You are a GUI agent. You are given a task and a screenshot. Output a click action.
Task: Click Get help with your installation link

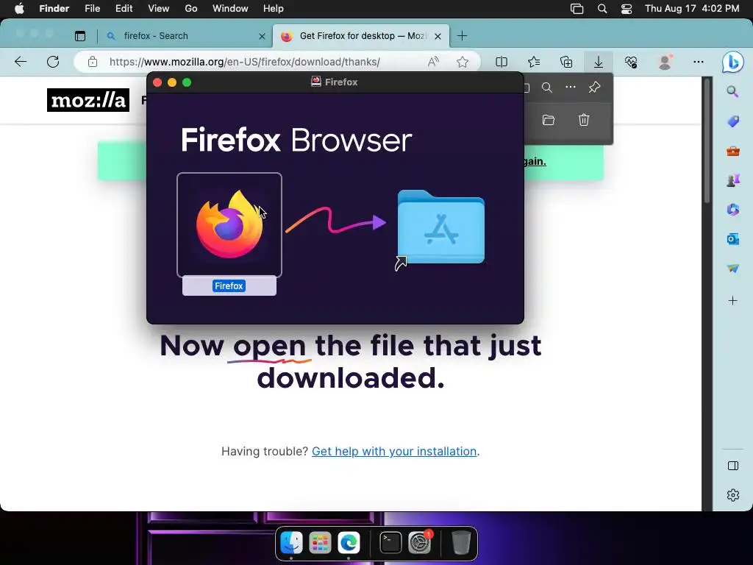tap(394, 452)
